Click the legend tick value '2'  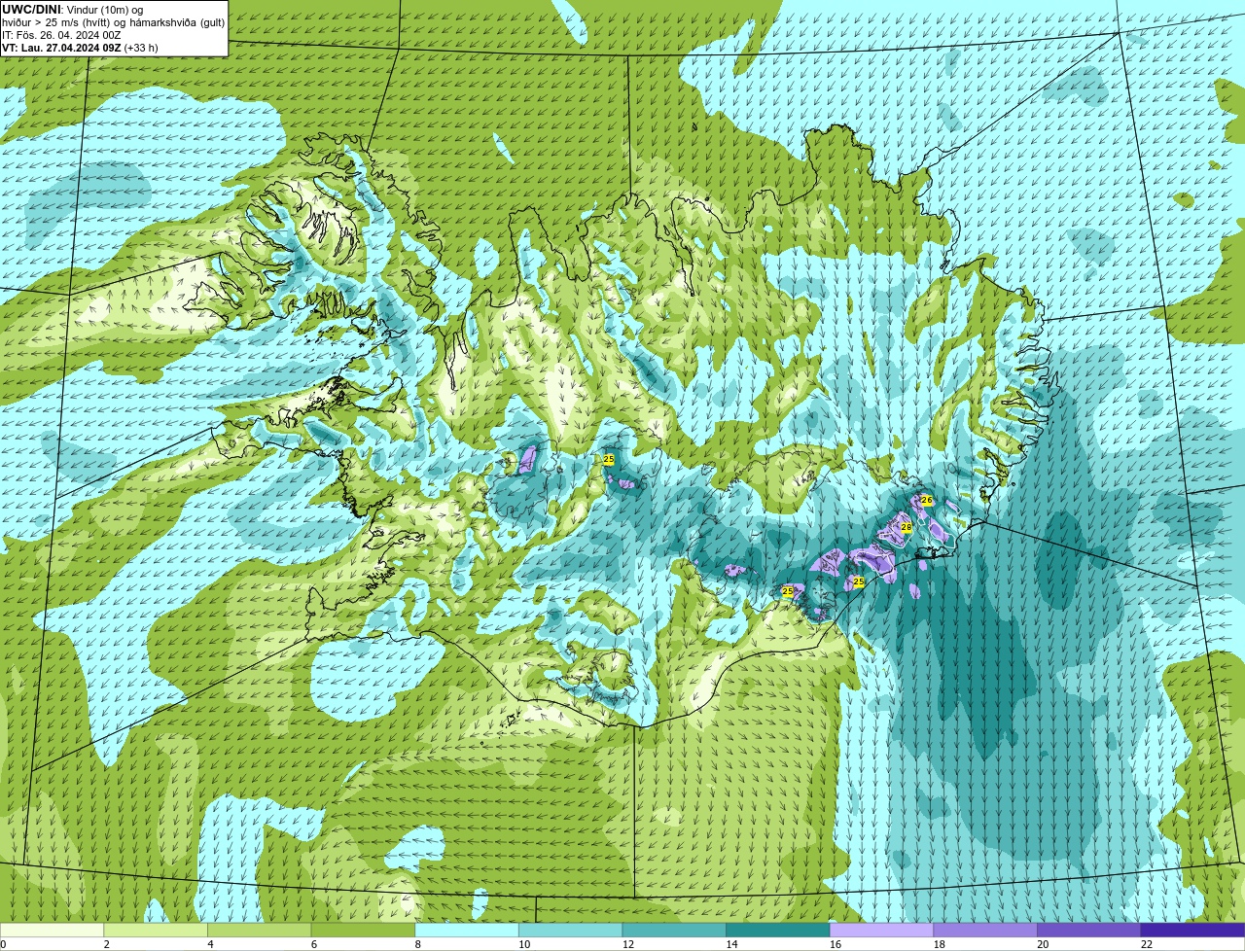pos(106,944)
